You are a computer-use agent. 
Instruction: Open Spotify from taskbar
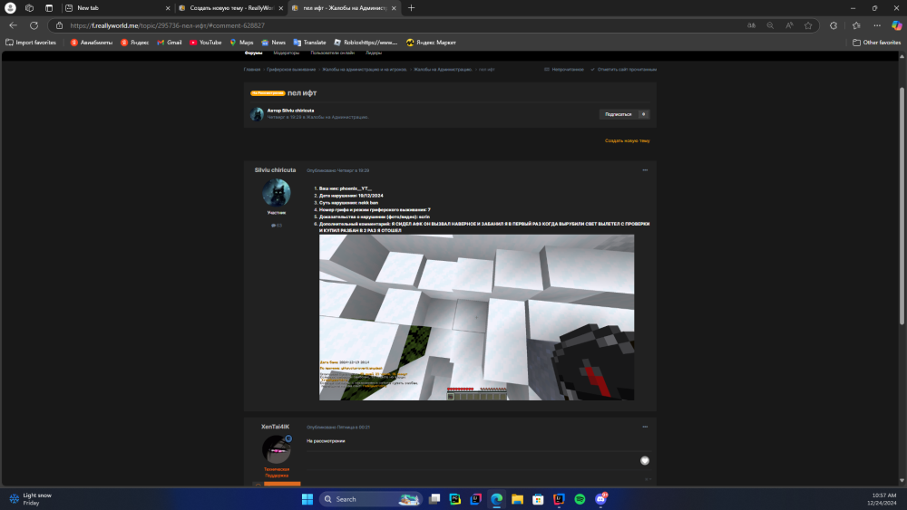tap(580, 499)
